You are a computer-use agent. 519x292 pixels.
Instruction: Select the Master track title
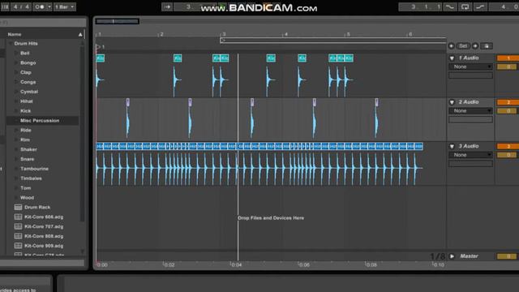click(469, 256)
